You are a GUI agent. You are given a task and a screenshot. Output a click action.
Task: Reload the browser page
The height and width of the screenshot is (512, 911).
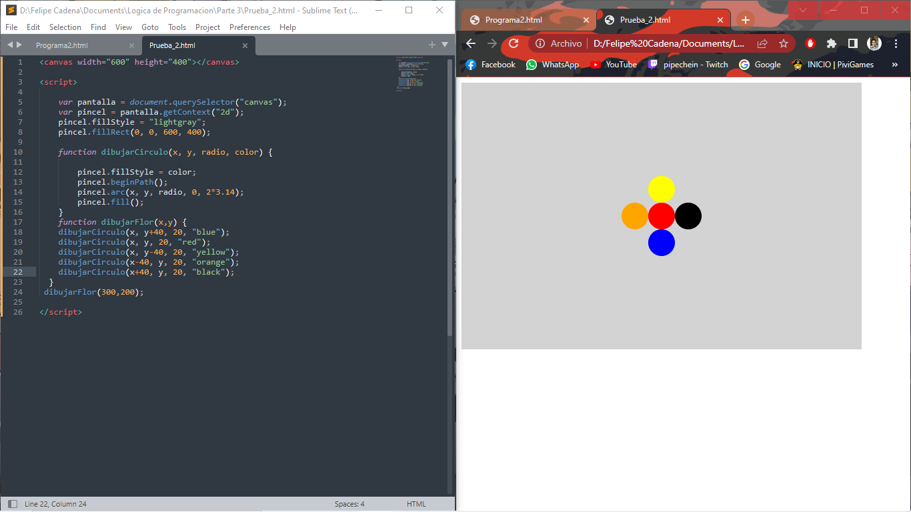[514, 43]
